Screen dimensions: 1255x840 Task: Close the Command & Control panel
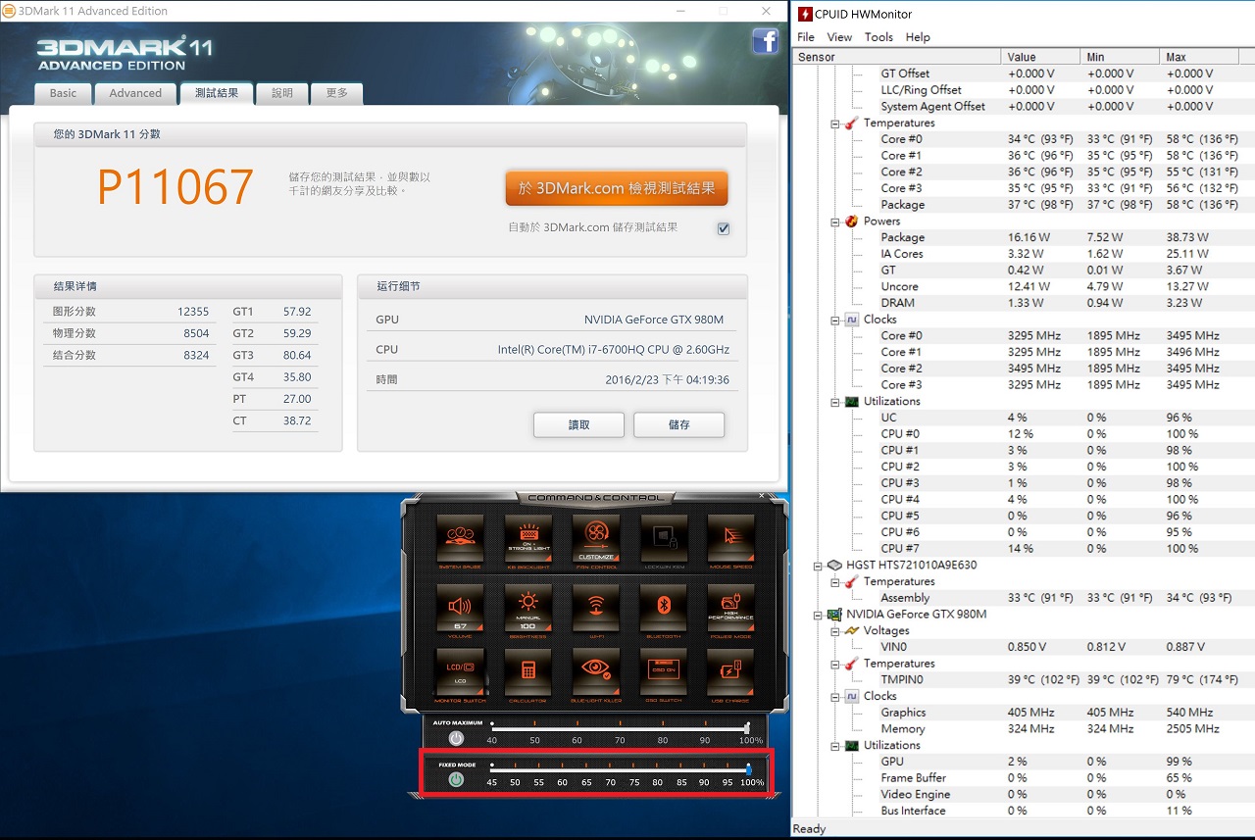click(x=762, y=497)
